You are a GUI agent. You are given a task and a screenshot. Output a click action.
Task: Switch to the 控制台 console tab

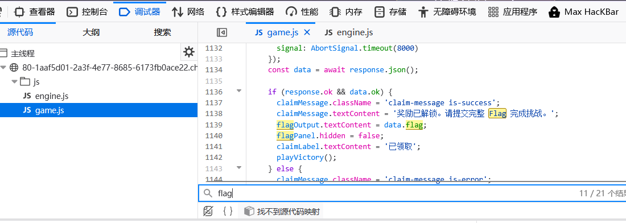(87, 11)
